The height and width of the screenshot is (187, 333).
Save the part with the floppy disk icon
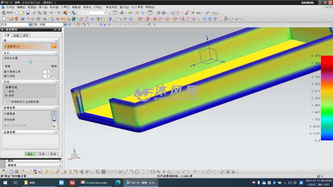tap(28, 13)
